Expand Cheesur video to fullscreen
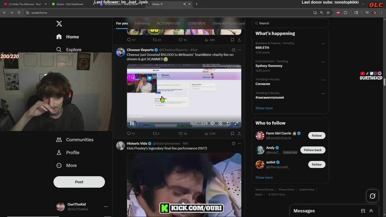The image size is (386, 217). [236, 124]
